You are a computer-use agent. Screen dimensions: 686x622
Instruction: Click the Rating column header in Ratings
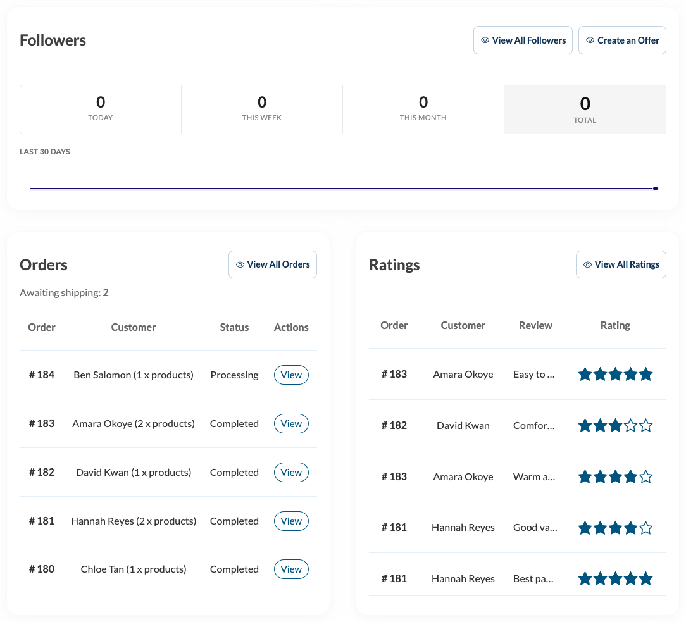coord(615,325)
